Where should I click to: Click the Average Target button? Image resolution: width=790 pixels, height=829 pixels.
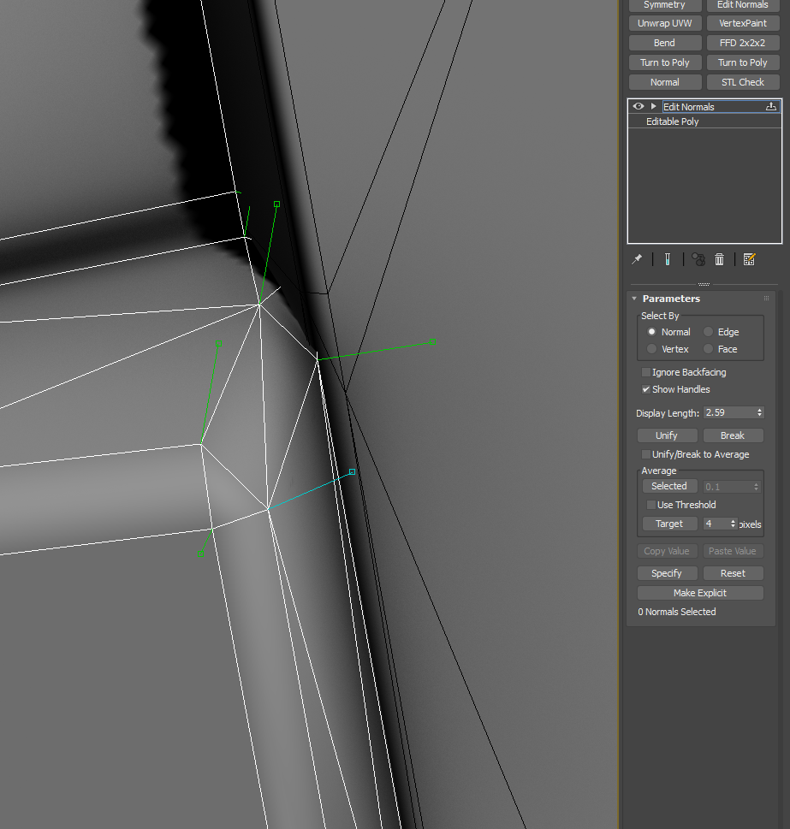coord(669,524)
